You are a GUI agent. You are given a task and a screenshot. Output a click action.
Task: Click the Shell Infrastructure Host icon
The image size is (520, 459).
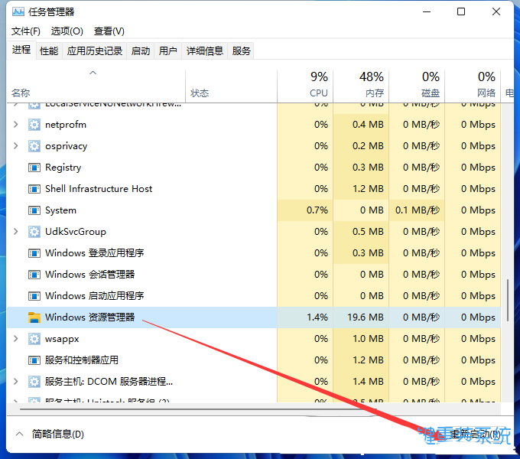pos(34,189)
